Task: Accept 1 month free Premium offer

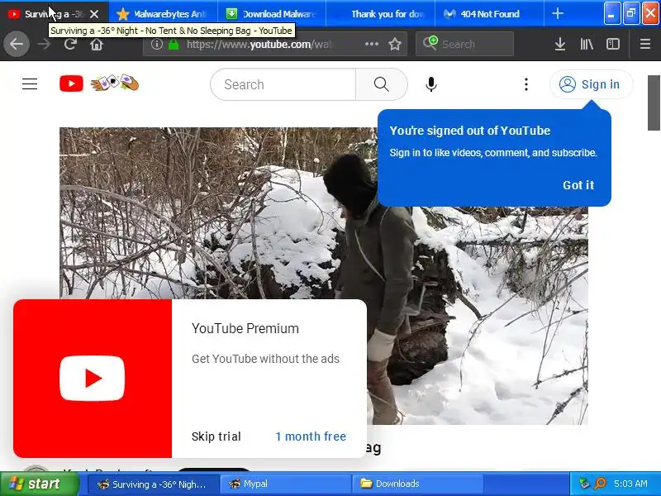Action: point(311,436)
